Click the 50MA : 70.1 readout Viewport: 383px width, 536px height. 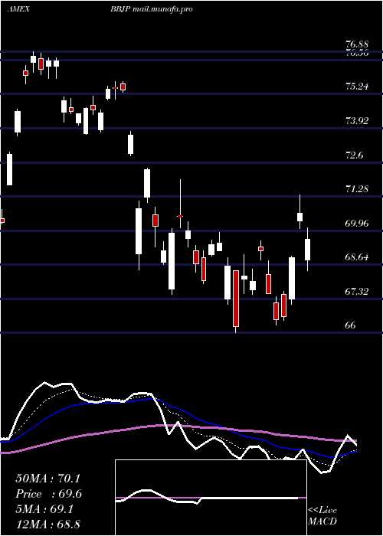point(48,479)
